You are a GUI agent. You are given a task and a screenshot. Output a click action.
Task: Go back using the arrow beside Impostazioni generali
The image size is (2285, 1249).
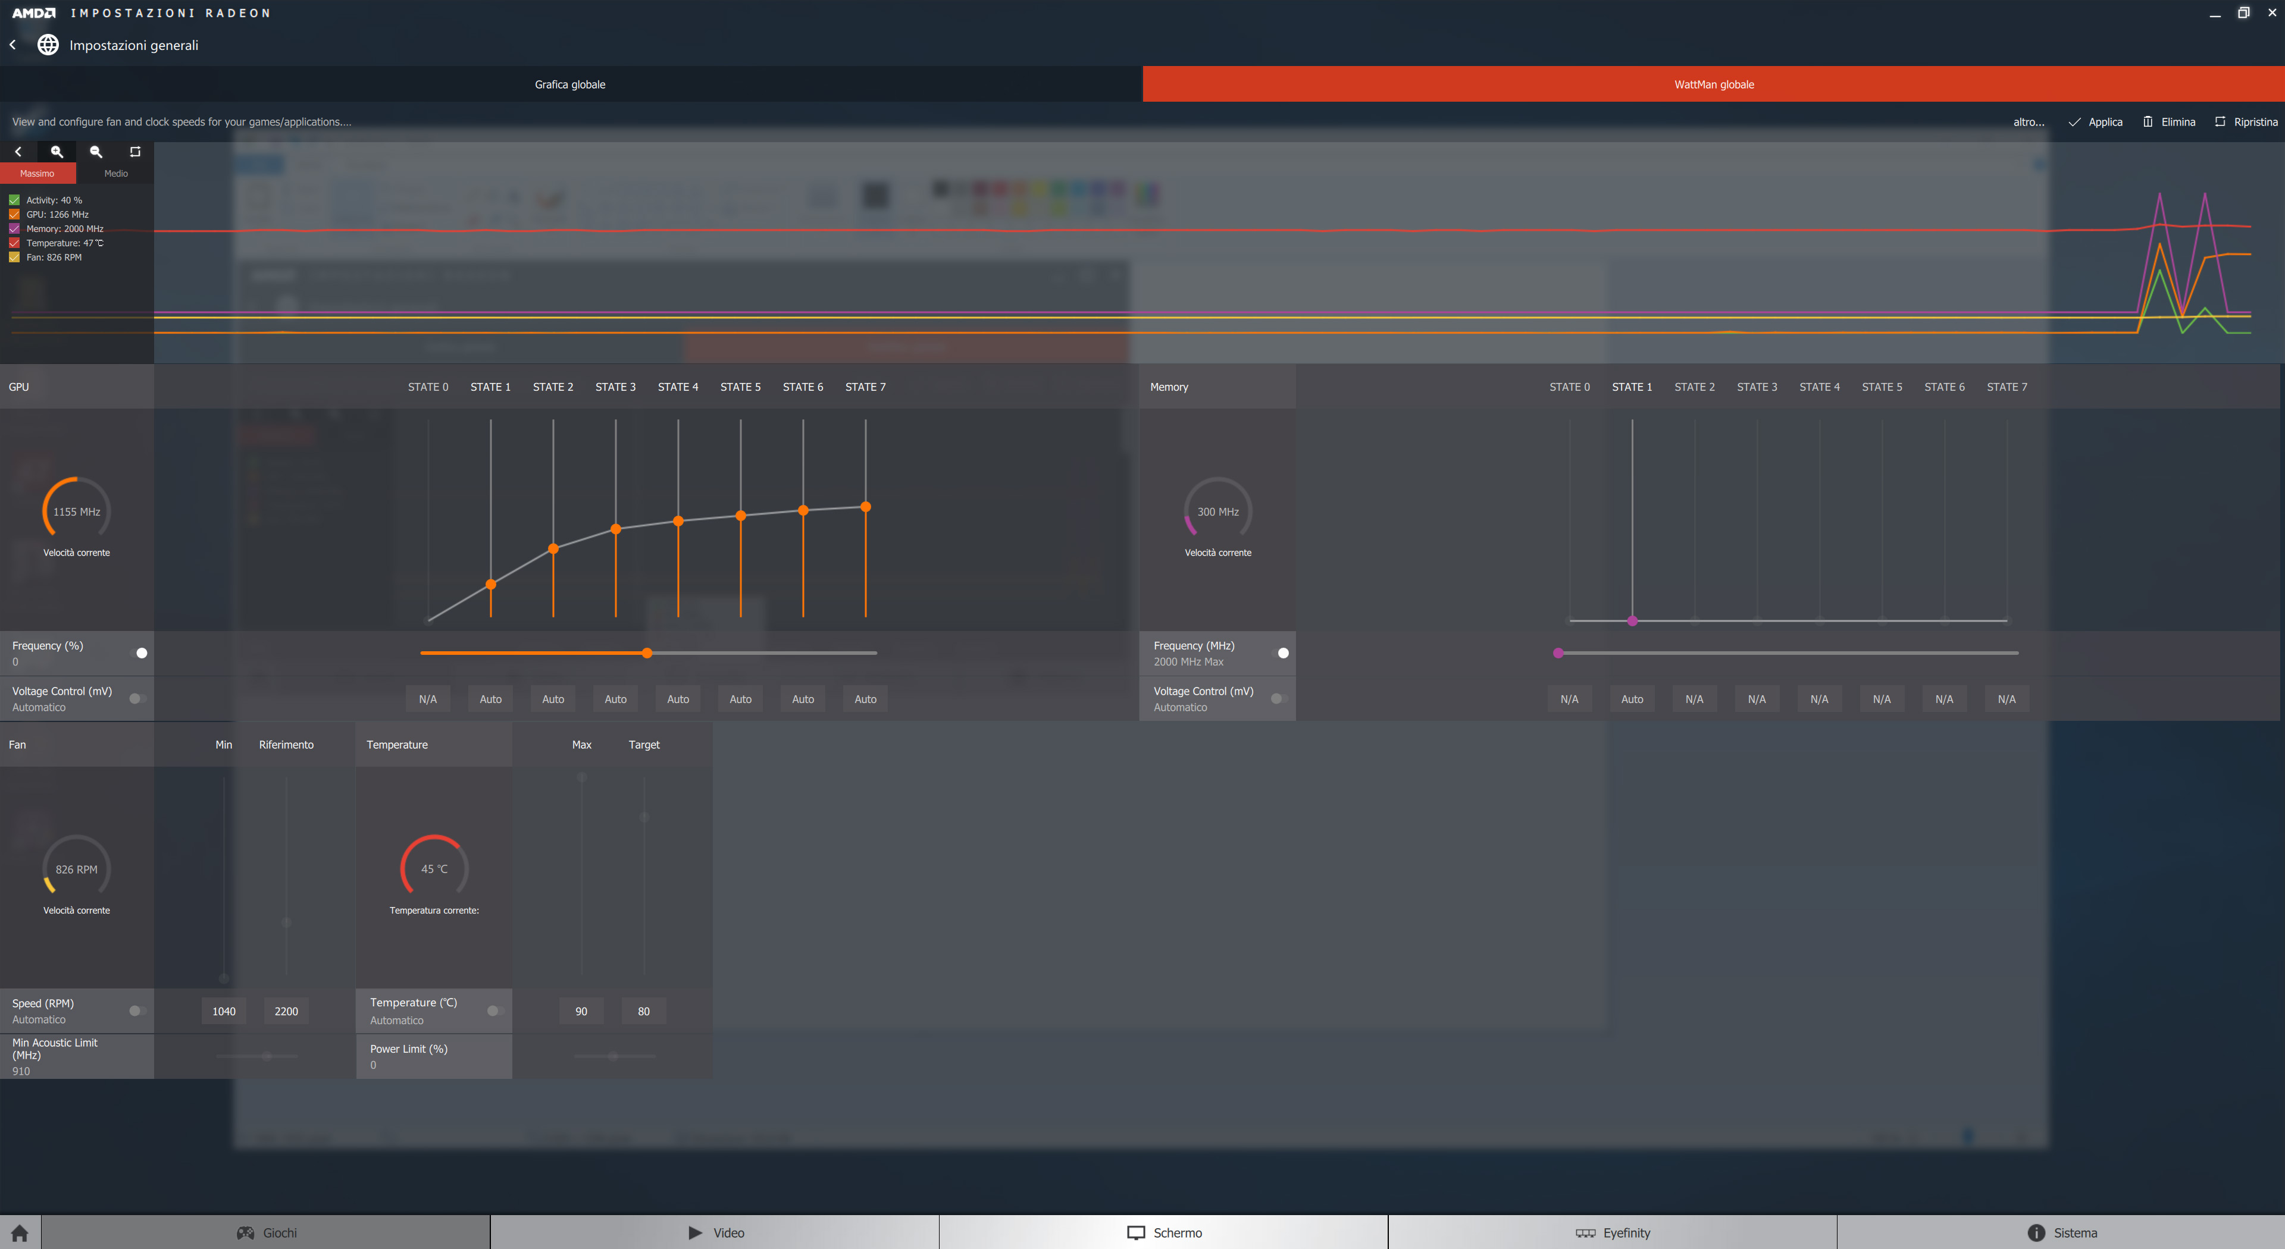pos(12,45)
